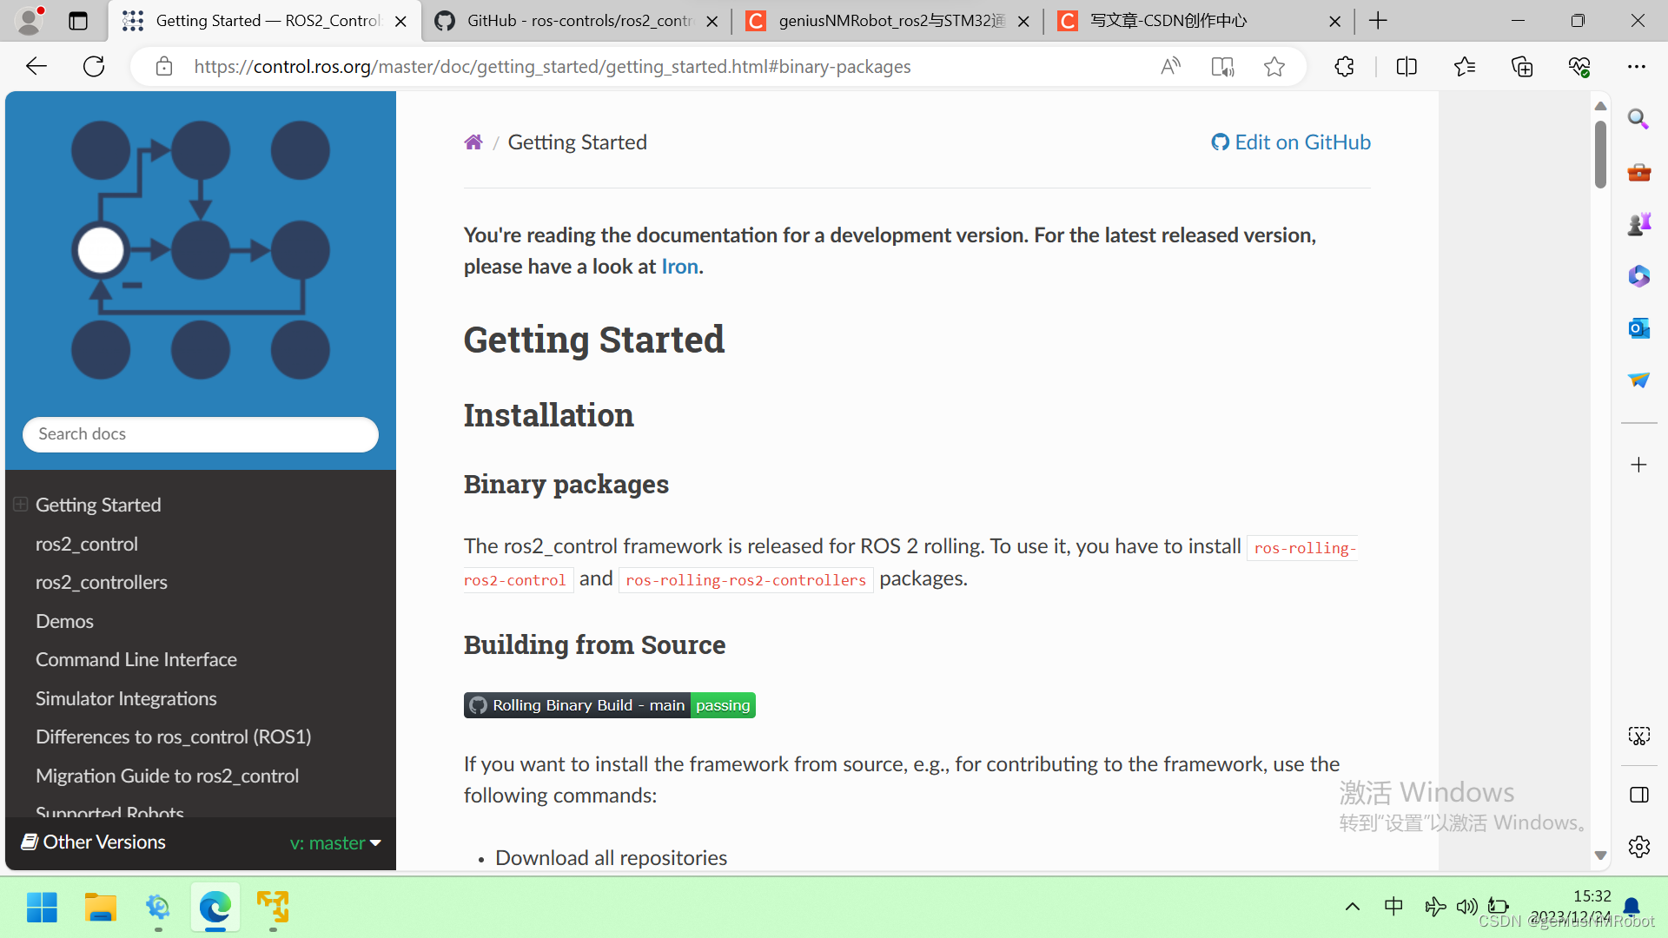Open the browser settings menu
The image size is (1668, 938).
coord(1636,66)
